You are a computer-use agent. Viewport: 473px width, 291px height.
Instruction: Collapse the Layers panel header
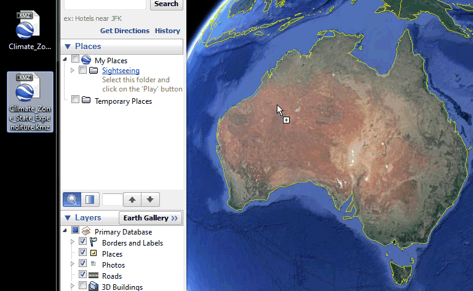(68, 218)
